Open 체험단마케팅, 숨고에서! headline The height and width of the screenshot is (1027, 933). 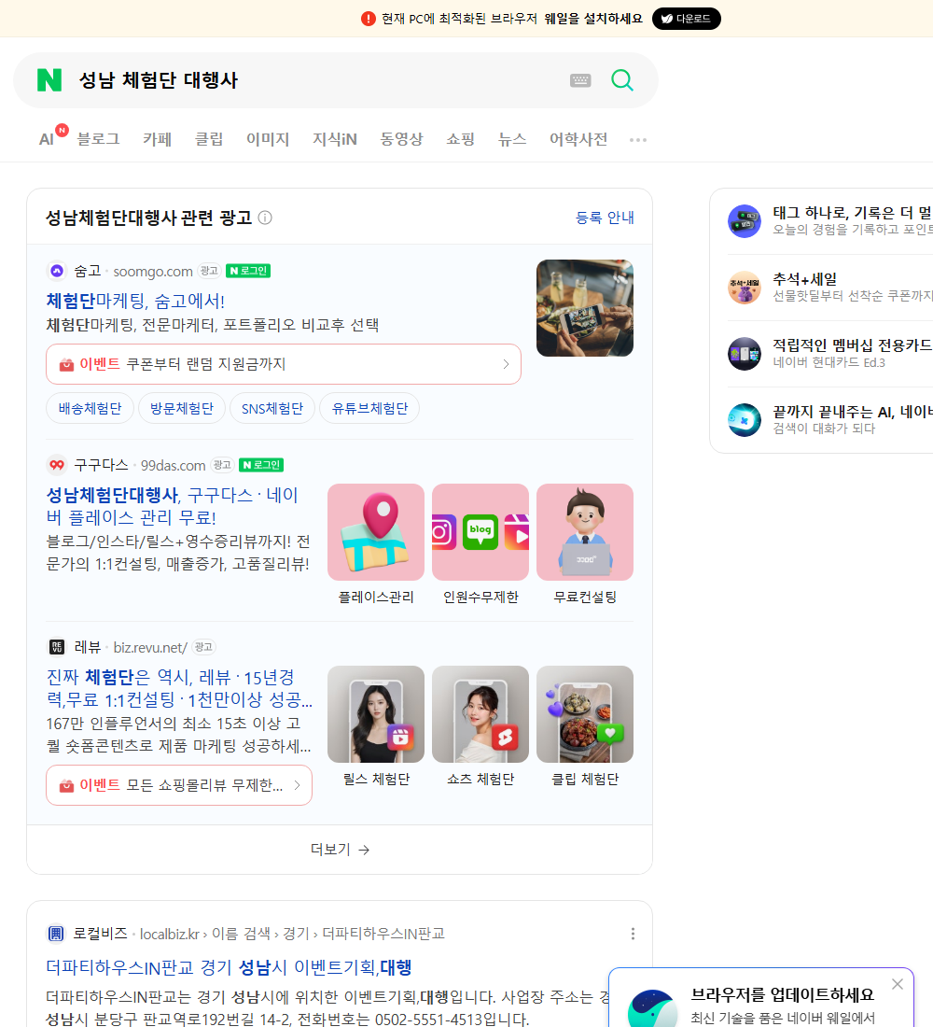135,301
